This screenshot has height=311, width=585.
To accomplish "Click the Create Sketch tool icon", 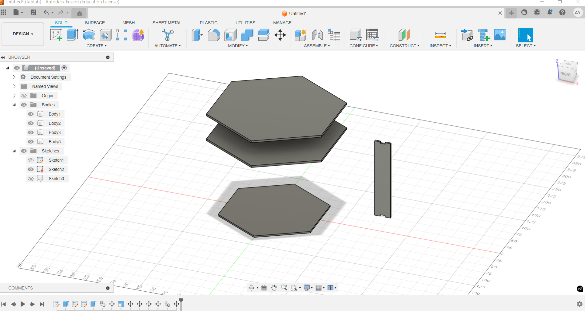I will (56, 35).
